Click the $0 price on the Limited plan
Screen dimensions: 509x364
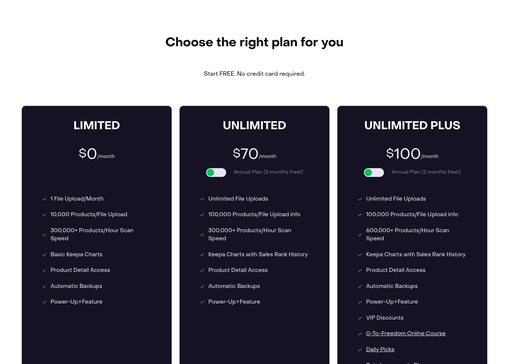87,154
